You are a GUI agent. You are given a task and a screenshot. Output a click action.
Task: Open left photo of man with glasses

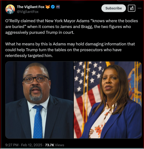(x=40, y=100)
